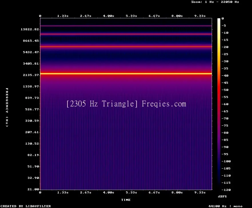Click the 2.67s label on the top time axis
This screenshot has width=252, height=208.
coord(86,16)
